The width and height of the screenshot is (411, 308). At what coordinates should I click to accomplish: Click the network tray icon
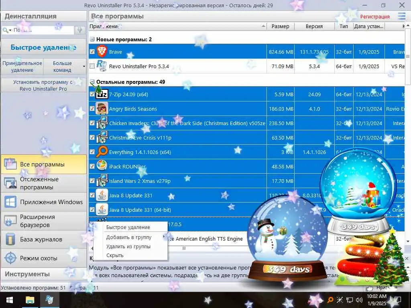point(350,300)
